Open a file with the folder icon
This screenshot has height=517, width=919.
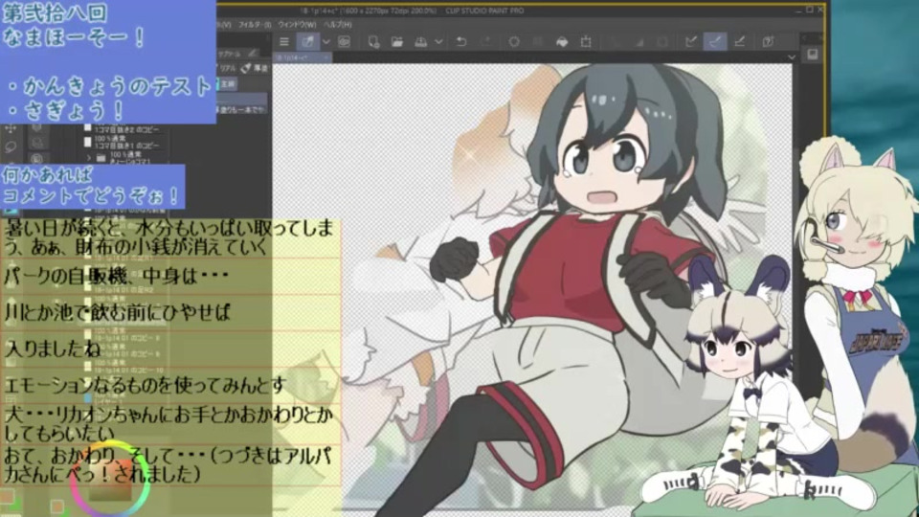pos(396,41)
